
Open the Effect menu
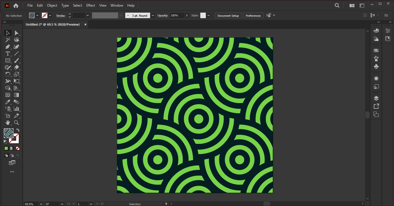point(91,5)
